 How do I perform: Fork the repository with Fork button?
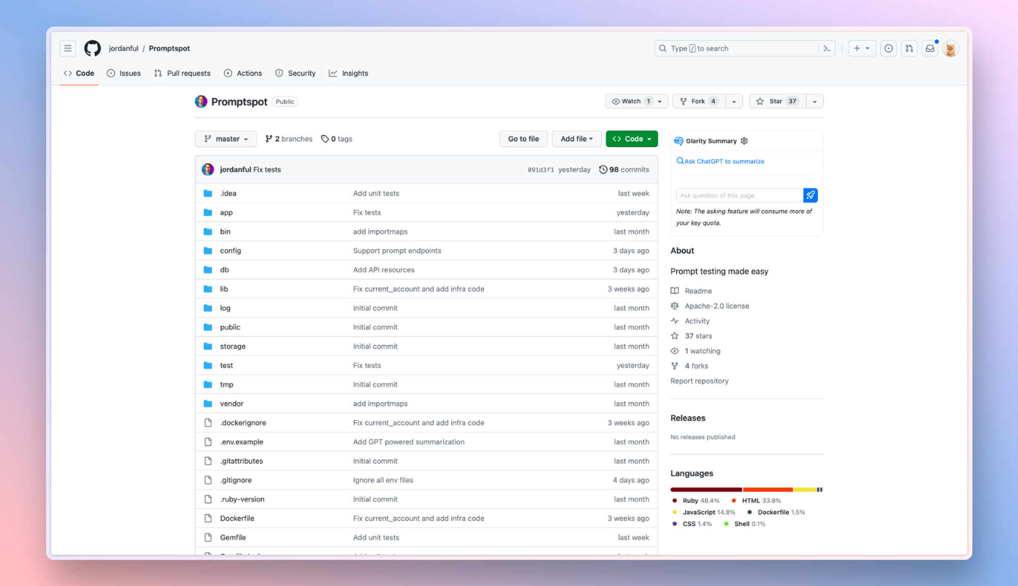tap(699, 101)
